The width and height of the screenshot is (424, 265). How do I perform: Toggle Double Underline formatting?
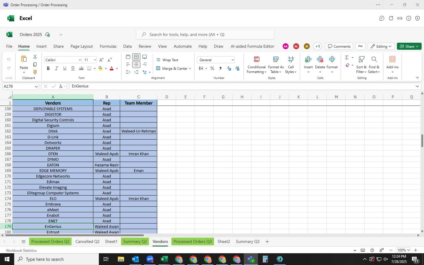73,68
